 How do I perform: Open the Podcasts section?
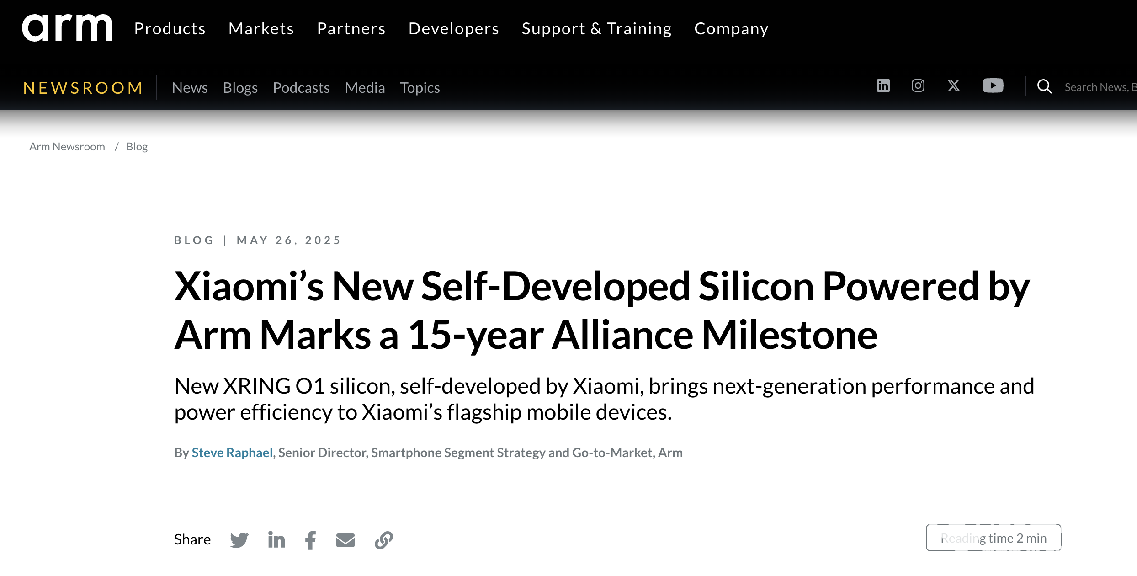click(x=301, y=88)
